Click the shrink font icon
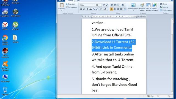The width and height of the screenshot is (176, 99). tap(107, 5)
